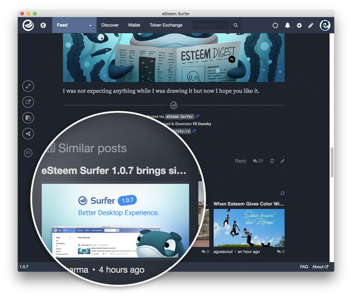Focus the search input field
Screen dimensions: 352x297
[x=211, y=25]
